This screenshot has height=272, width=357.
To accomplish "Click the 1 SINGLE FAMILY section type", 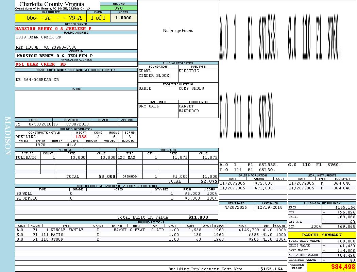I will pos(65,230).
